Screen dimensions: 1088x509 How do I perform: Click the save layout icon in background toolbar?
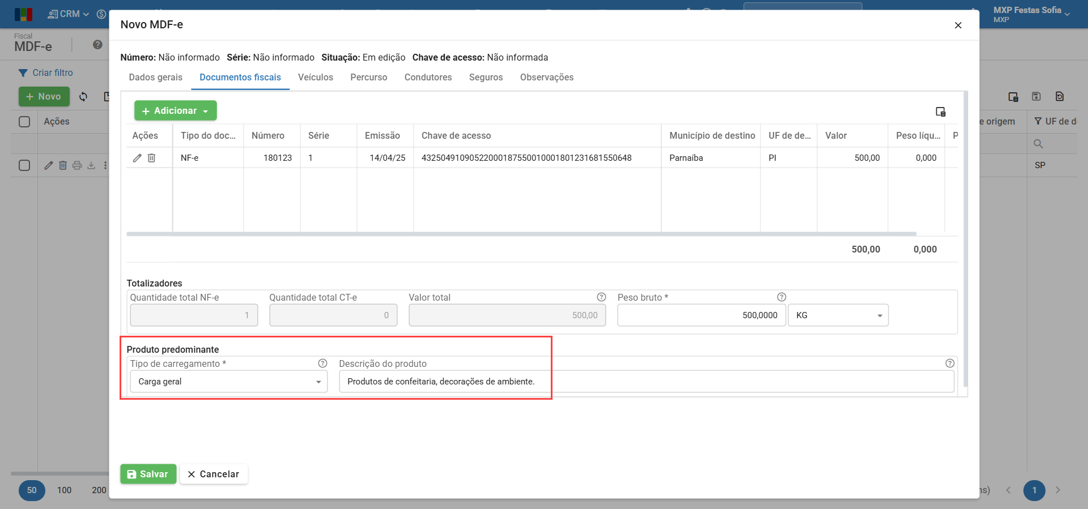click(x=1036, y=96)
